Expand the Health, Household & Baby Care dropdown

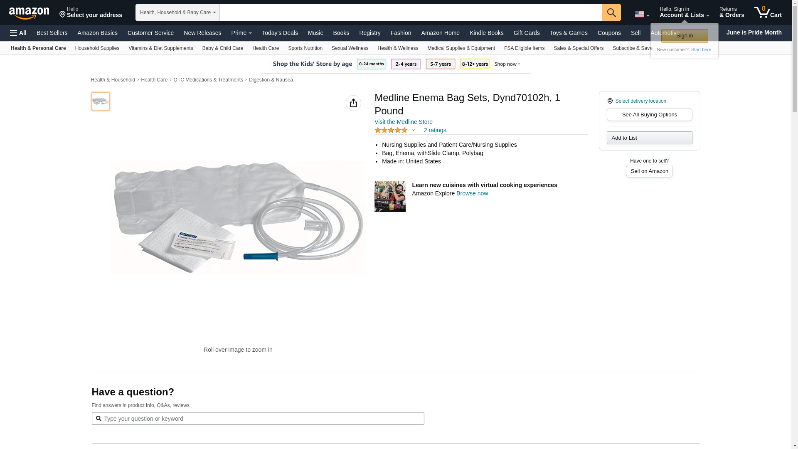pyautogui.click(x=177, y=12)
